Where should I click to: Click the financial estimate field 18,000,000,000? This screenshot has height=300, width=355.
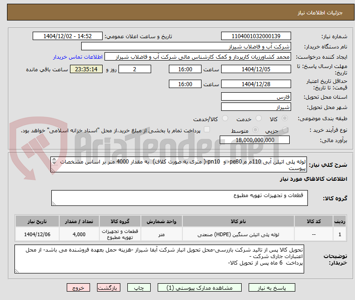tap(255, 140)
